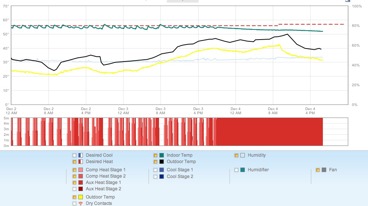Click the 100% humidity axis label
This screenshot has height=206, width=368.
pos(357,6)
